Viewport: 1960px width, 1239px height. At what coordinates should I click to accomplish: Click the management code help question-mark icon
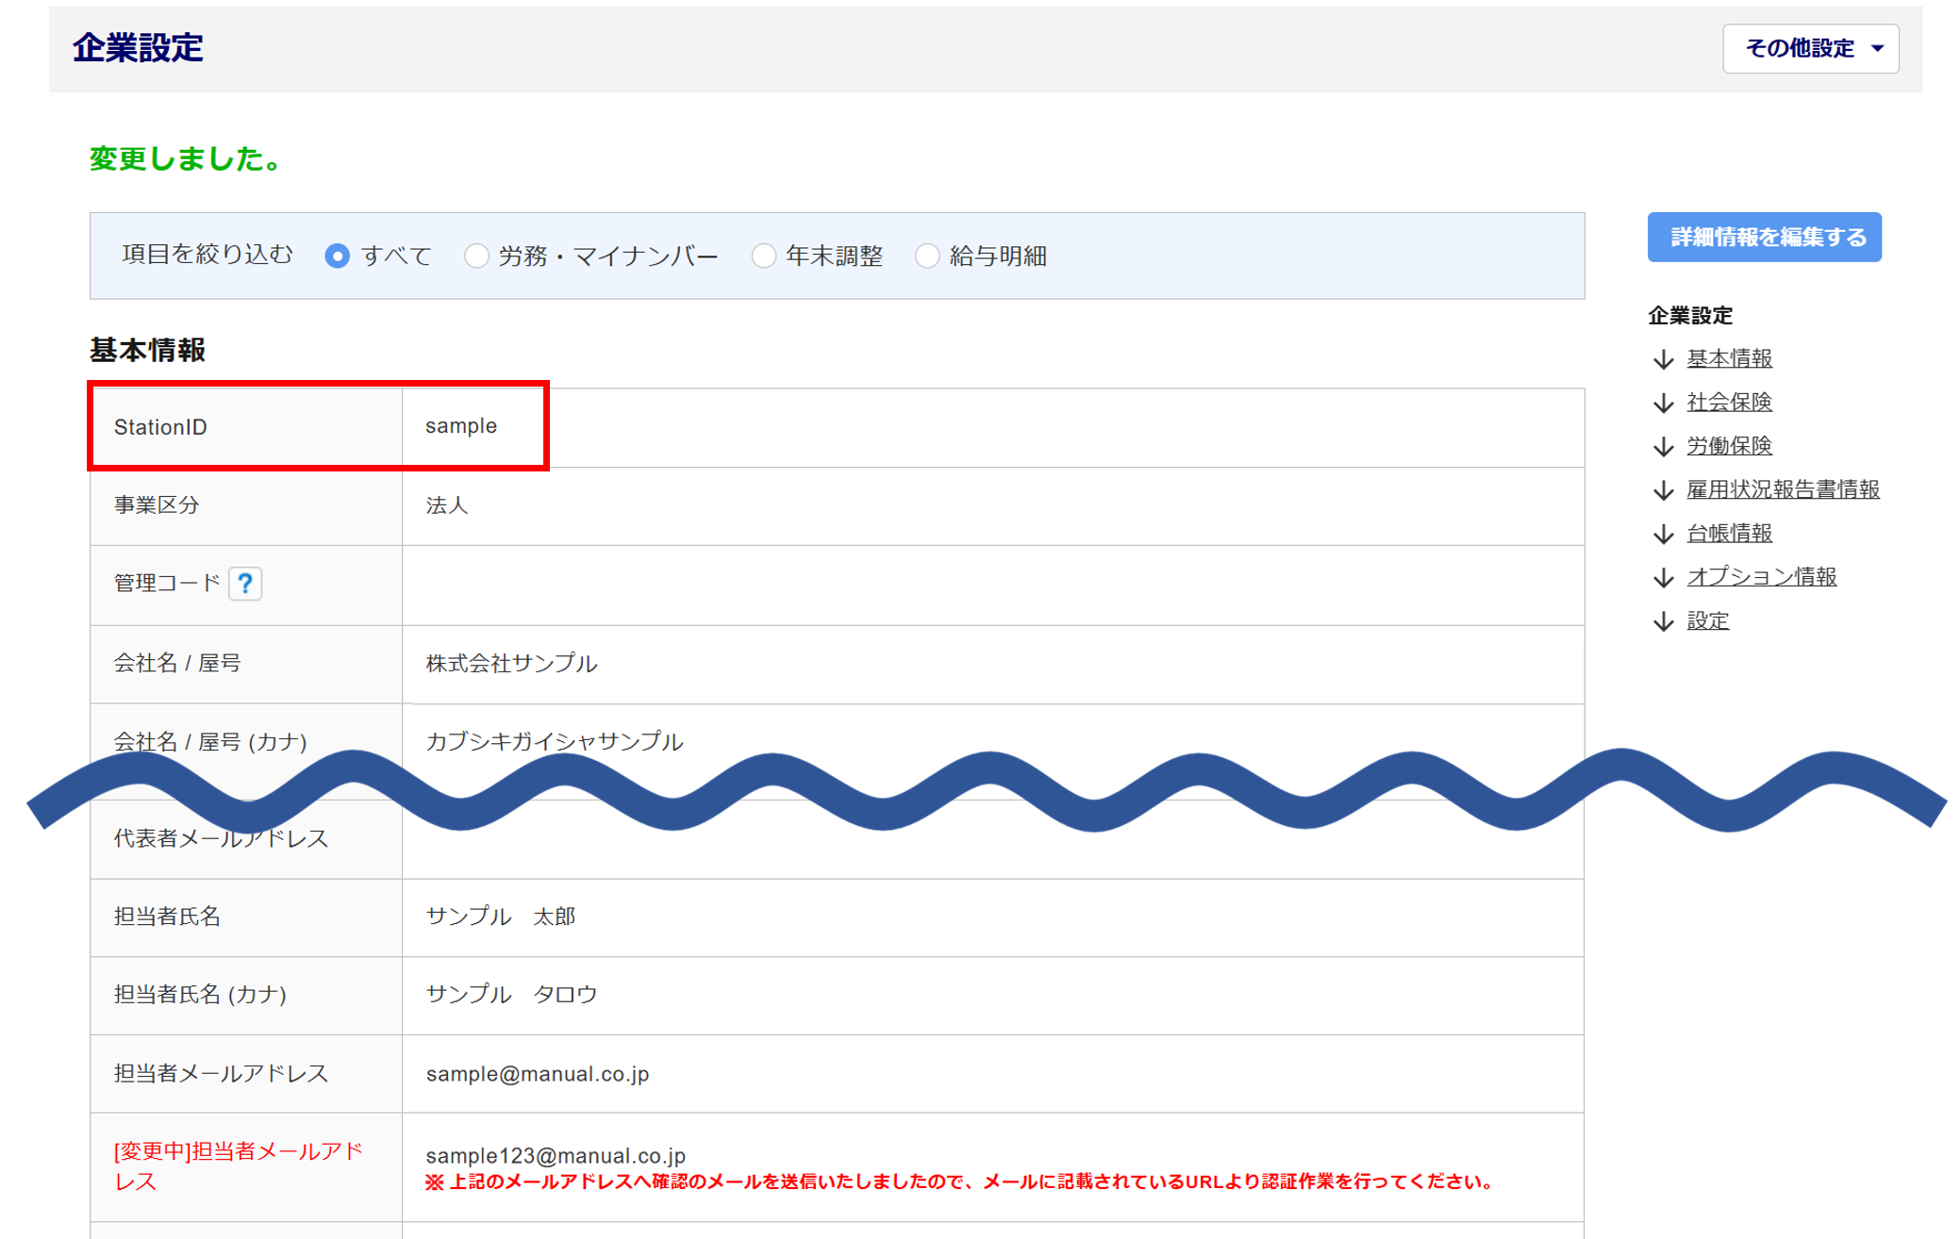click(245, 584)
